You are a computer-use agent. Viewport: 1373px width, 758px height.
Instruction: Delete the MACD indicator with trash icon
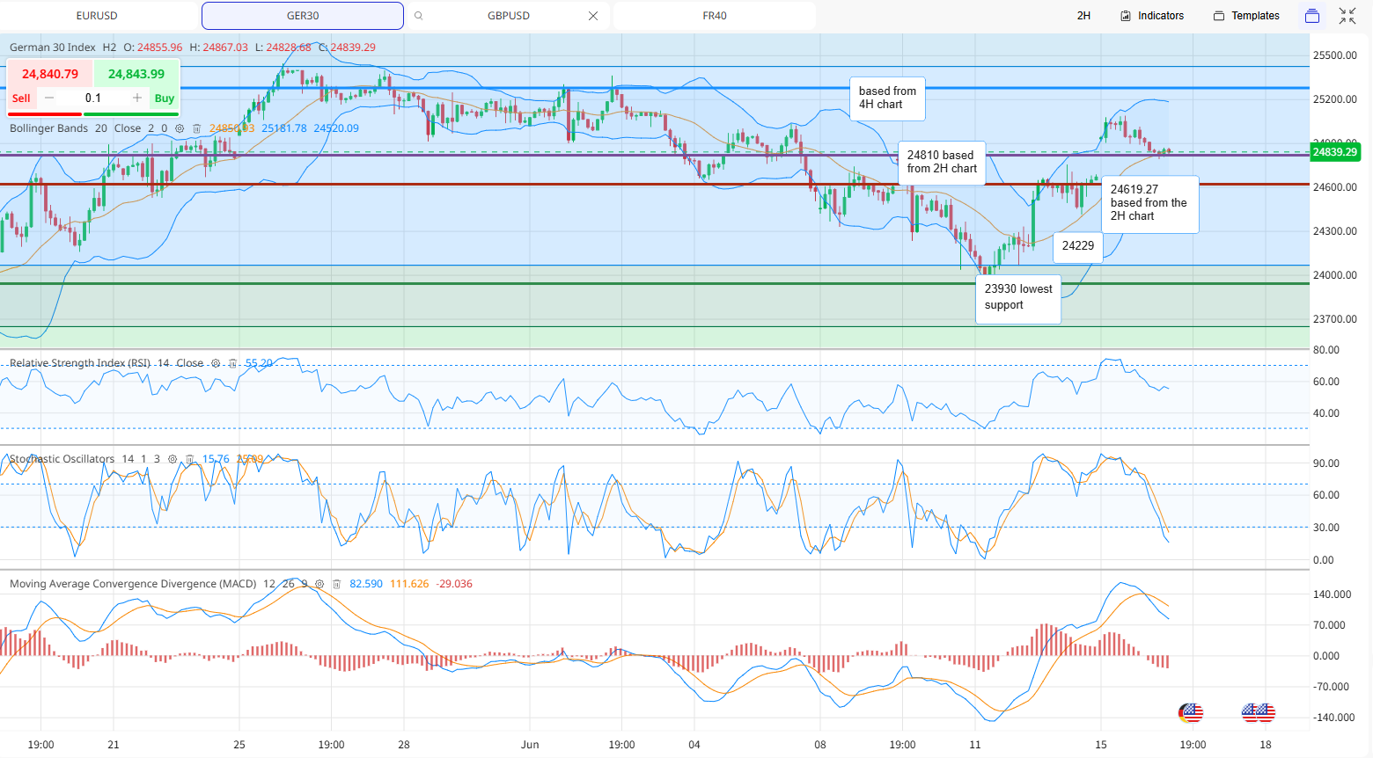(x=336, y=584)
